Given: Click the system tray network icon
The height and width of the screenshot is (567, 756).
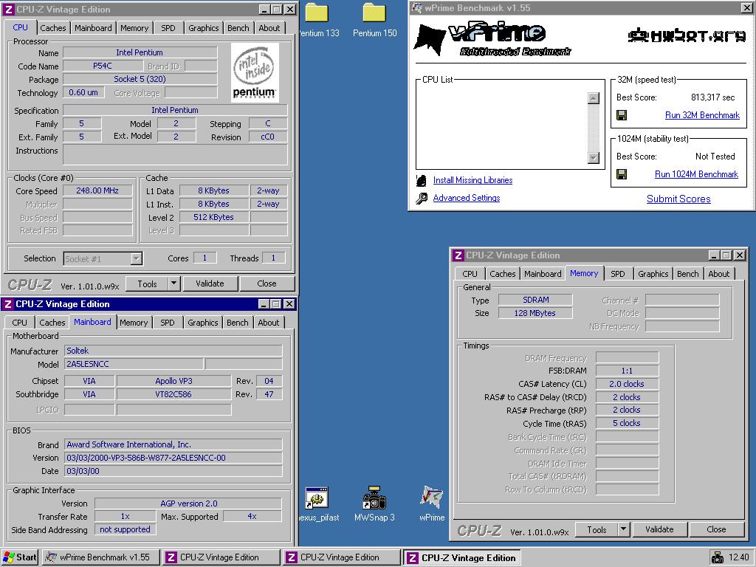Looking at the screenshot, I should 718,557.
